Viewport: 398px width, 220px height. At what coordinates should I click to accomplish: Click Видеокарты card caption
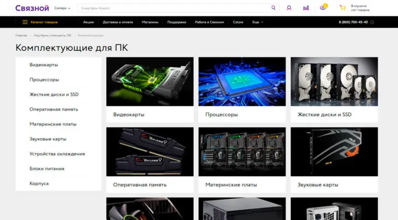click(x=129, y=114)
